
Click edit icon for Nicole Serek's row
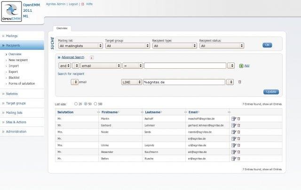tap(233, 132)
